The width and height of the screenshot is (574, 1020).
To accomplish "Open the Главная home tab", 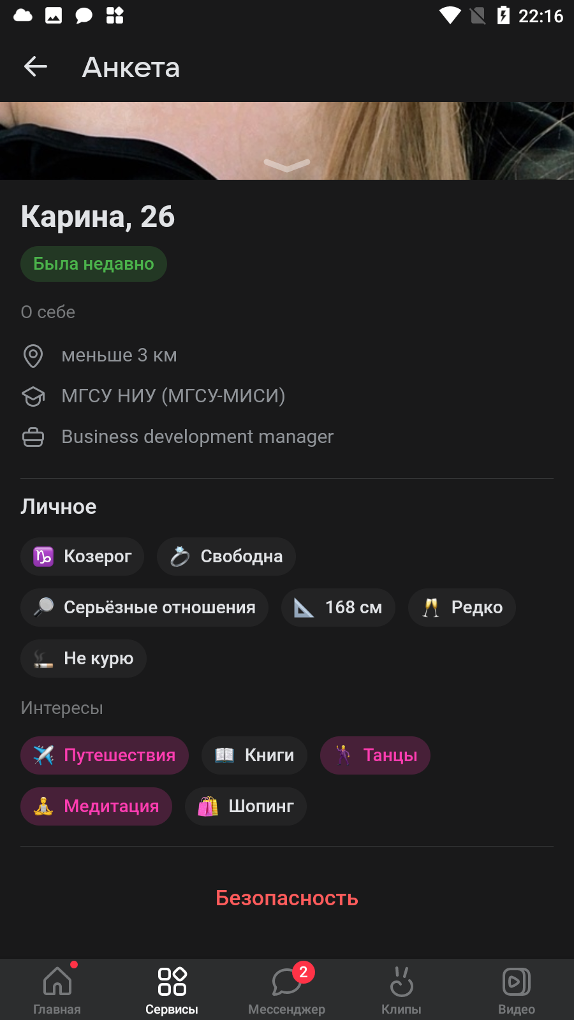I will pyautogui.click(x=57, y=989).
